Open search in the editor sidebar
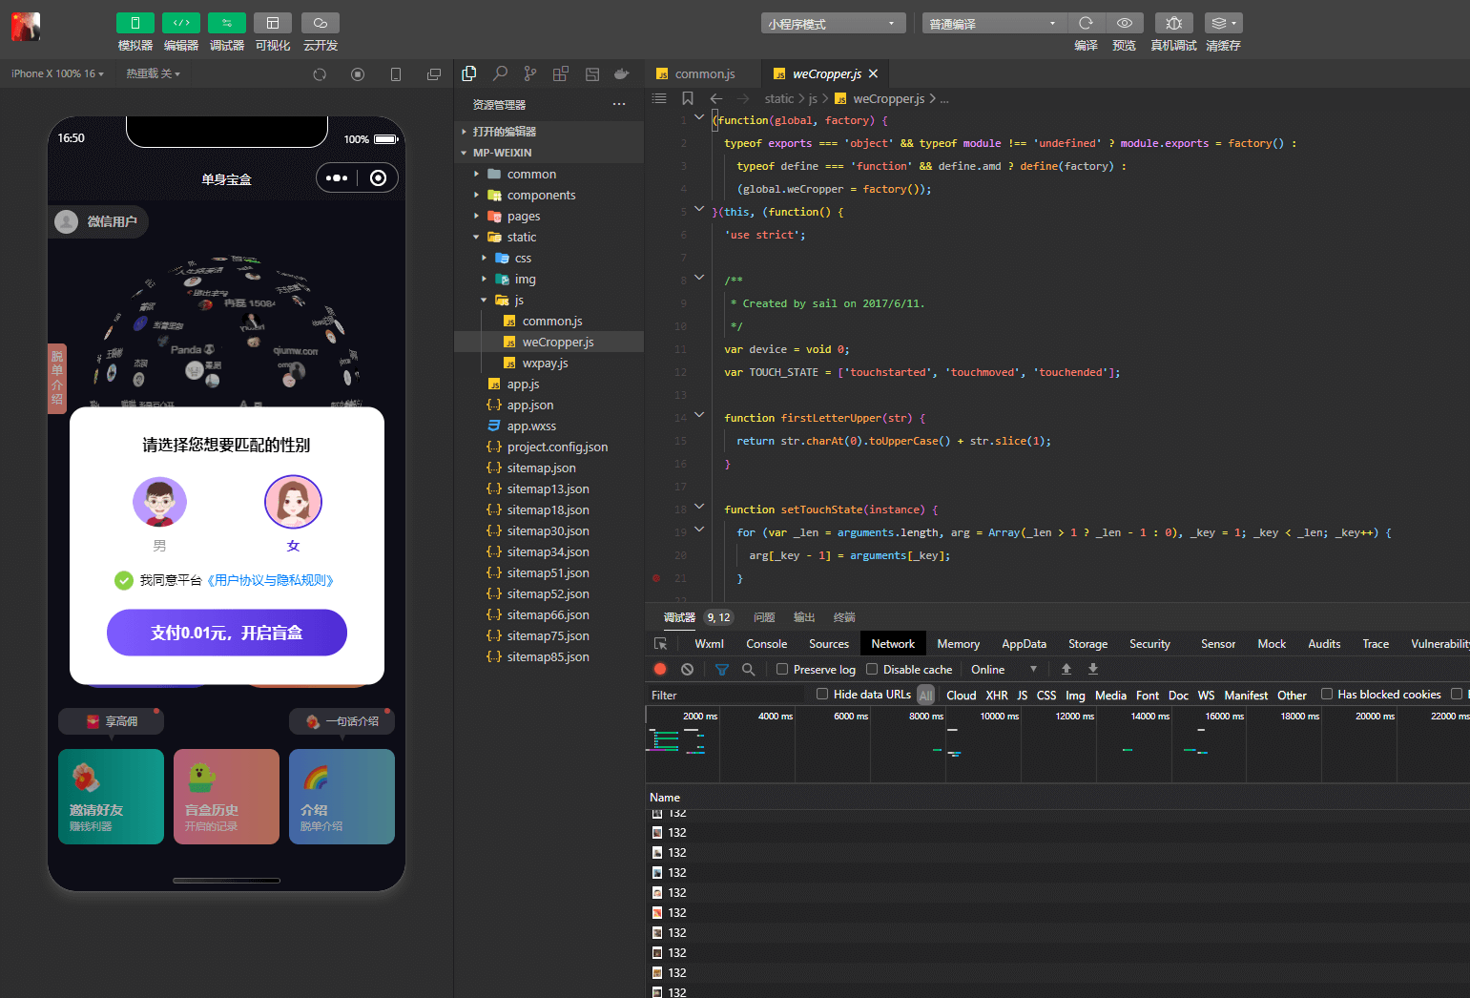This screenshot has height=998, width=1470. tap(500, 73)
